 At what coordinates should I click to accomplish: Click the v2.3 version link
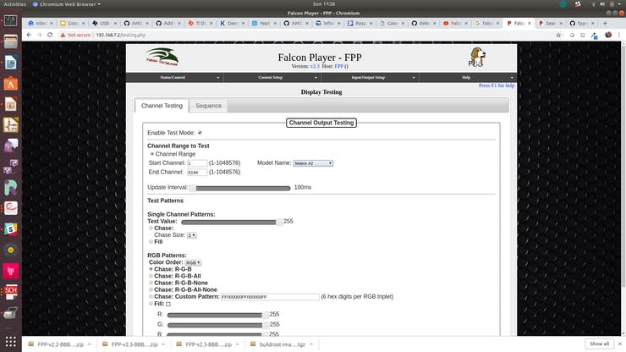coord(314,66)
